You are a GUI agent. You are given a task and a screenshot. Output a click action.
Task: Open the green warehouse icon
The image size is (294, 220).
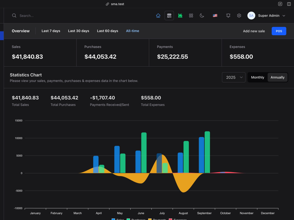[x=180, y=16]
